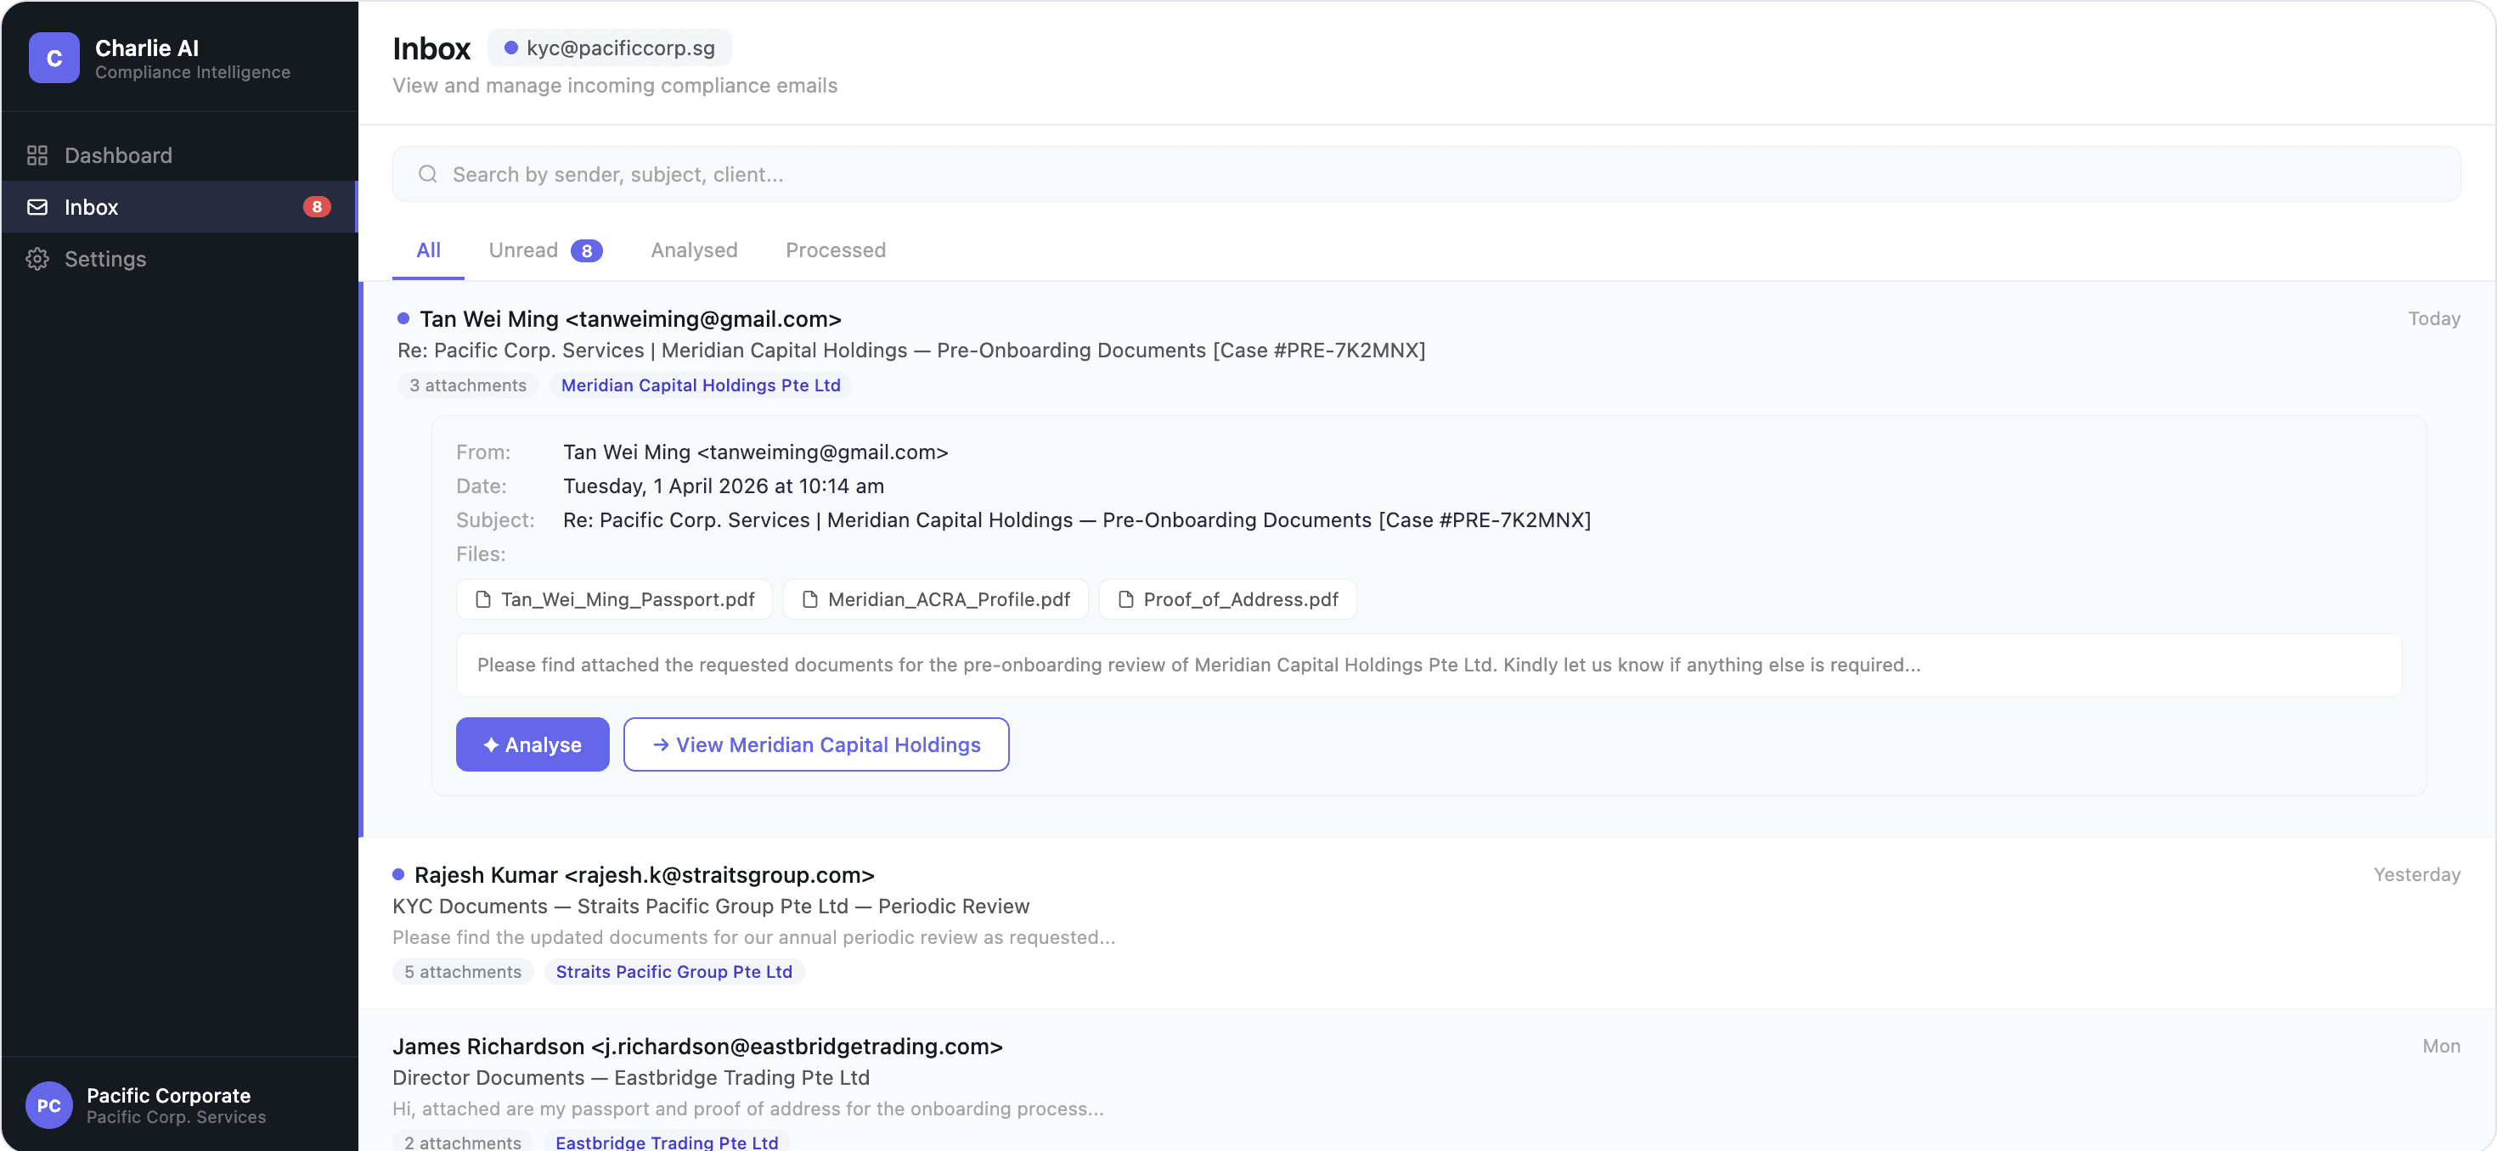This screenshot has width=2497, height=1151.
Task: Open the Meridian_ACRA_Profile.pdf file
Action: [x=935, y=600]
